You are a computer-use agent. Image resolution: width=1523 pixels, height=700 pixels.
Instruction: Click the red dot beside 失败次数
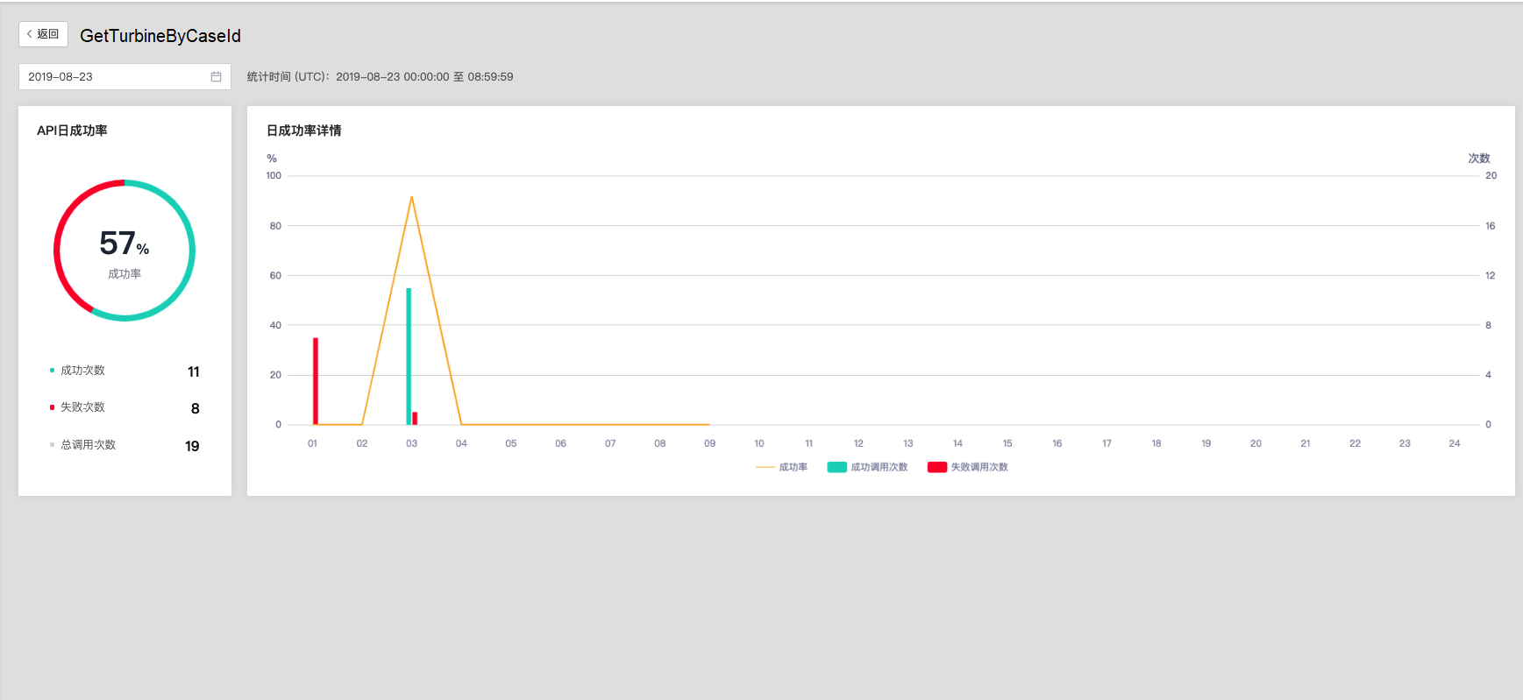[52, 407]
